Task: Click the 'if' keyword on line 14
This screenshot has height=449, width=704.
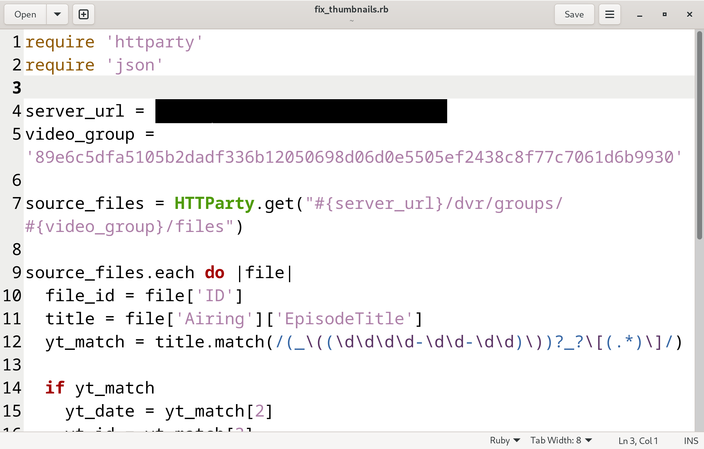Action: coord(55,388)
